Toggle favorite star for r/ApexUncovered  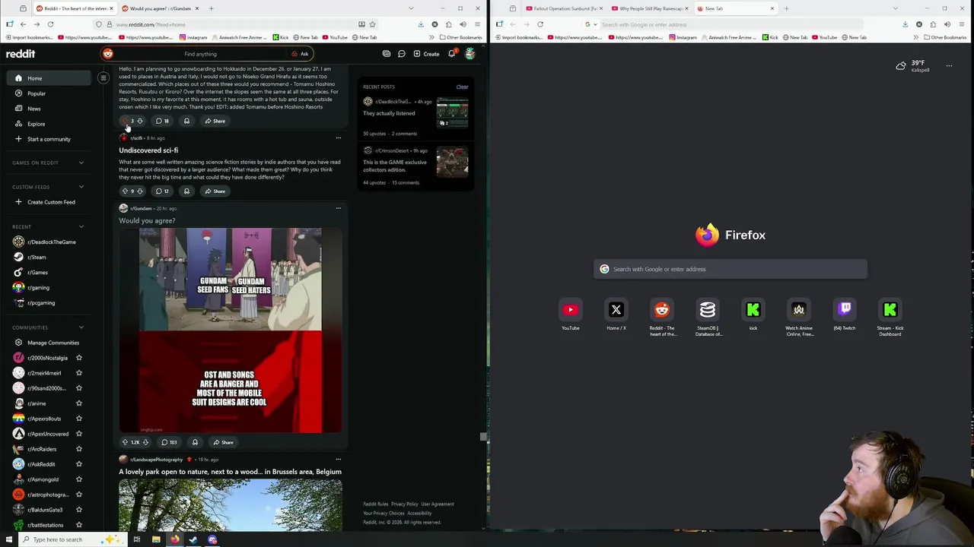[79, 434]
